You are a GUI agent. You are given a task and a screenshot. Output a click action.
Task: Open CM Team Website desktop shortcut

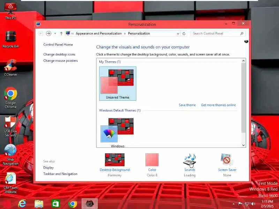[10, 183]
